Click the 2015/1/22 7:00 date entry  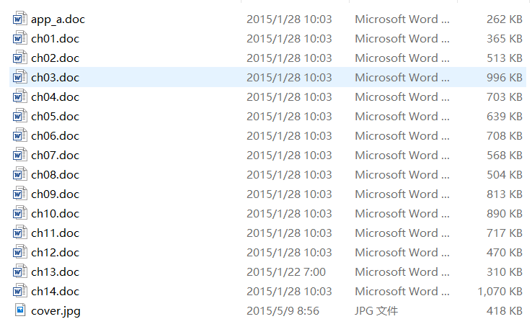coord(286,272)
